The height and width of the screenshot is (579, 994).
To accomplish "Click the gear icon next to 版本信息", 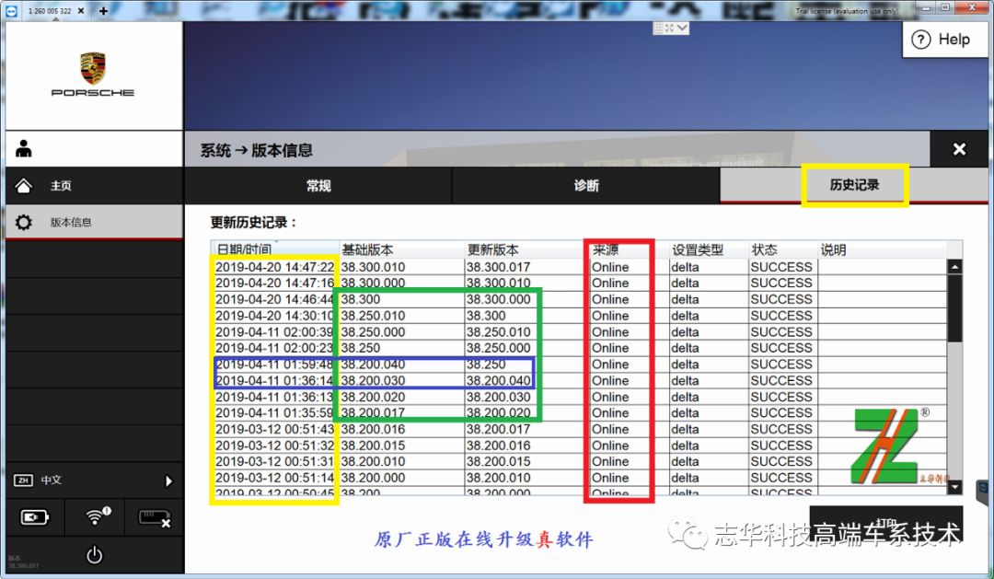I will 24,221.
